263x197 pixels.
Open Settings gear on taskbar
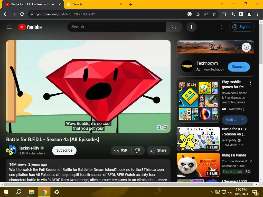point(57,192)
